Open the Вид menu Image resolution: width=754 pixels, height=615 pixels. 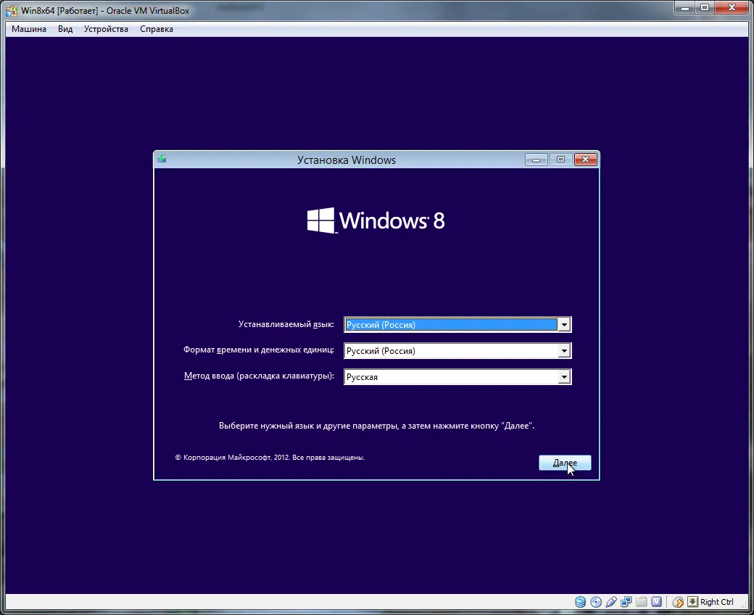coord(65,29)
